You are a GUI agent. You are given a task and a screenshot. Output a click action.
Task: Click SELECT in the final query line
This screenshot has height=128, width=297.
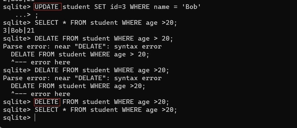coord(47,110)
